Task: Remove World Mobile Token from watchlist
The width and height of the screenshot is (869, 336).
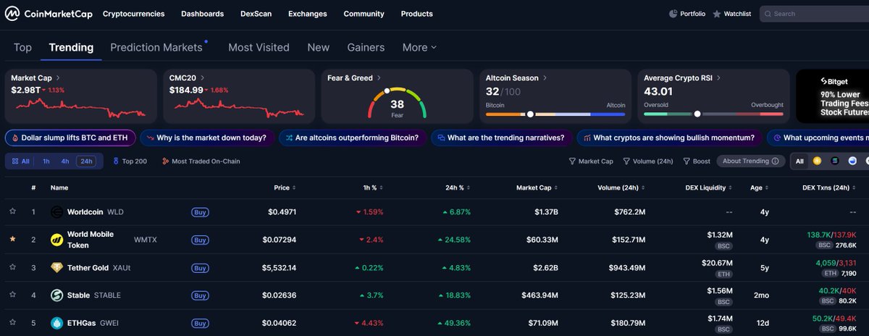Action: (12, 239)
